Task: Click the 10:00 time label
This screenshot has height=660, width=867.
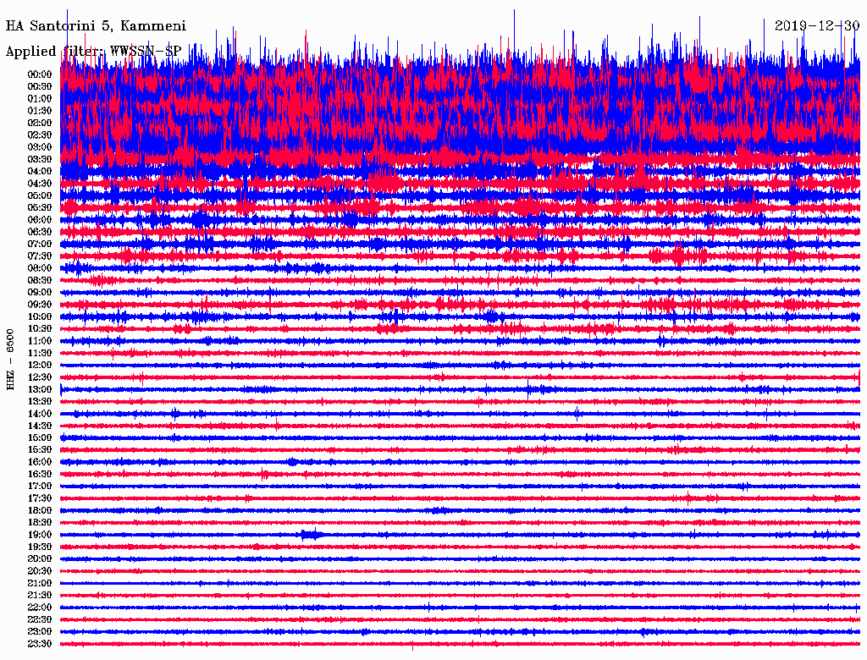Action: (x=40, y=316)
